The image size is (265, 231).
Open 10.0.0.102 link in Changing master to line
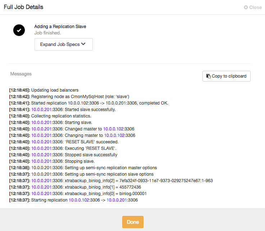[x=114, y=135]
